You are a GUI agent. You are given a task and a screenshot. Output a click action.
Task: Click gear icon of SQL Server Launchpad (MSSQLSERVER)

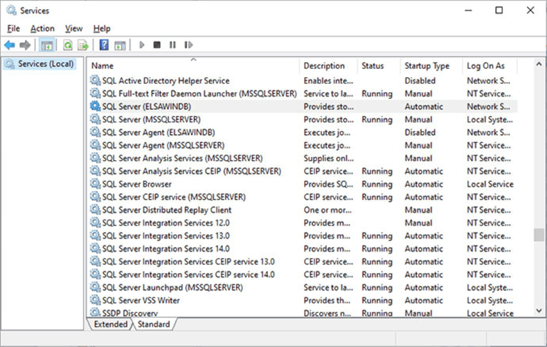tap(95, 287)
